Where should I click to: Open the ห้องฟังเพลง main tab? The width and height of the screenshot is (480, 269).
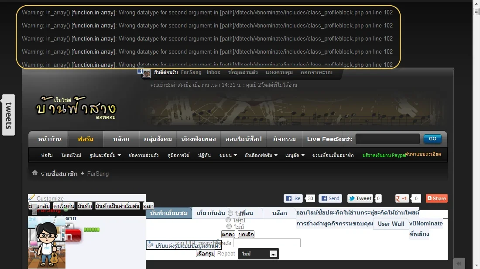click(x=199, y=139)
